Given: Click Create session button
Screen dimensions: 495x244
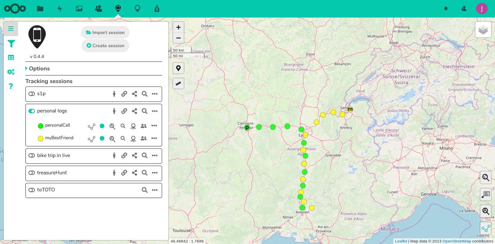Looking at the screenshot, I should [x=106, y=46].
